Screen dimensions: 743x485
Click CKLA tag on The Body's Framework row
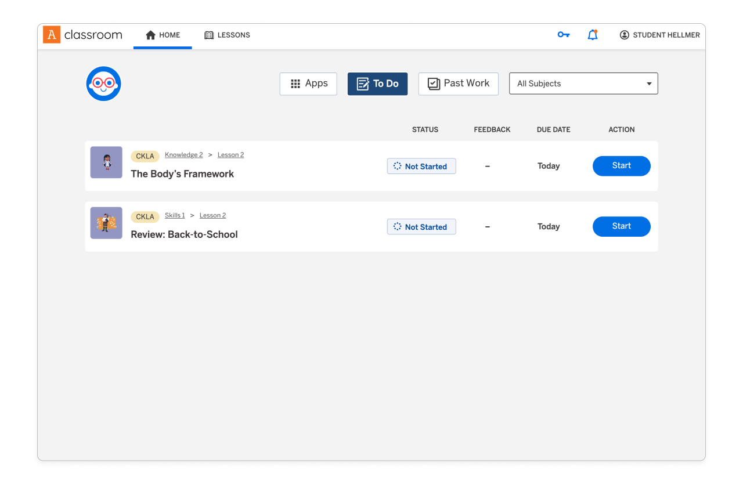pyautogui.click(x=145, y=156)
